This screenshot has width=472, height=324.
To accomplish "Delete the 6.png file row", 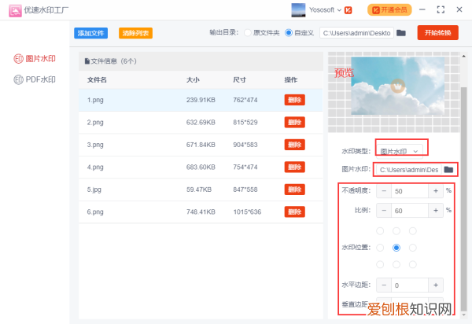I will tap(295, 212).
